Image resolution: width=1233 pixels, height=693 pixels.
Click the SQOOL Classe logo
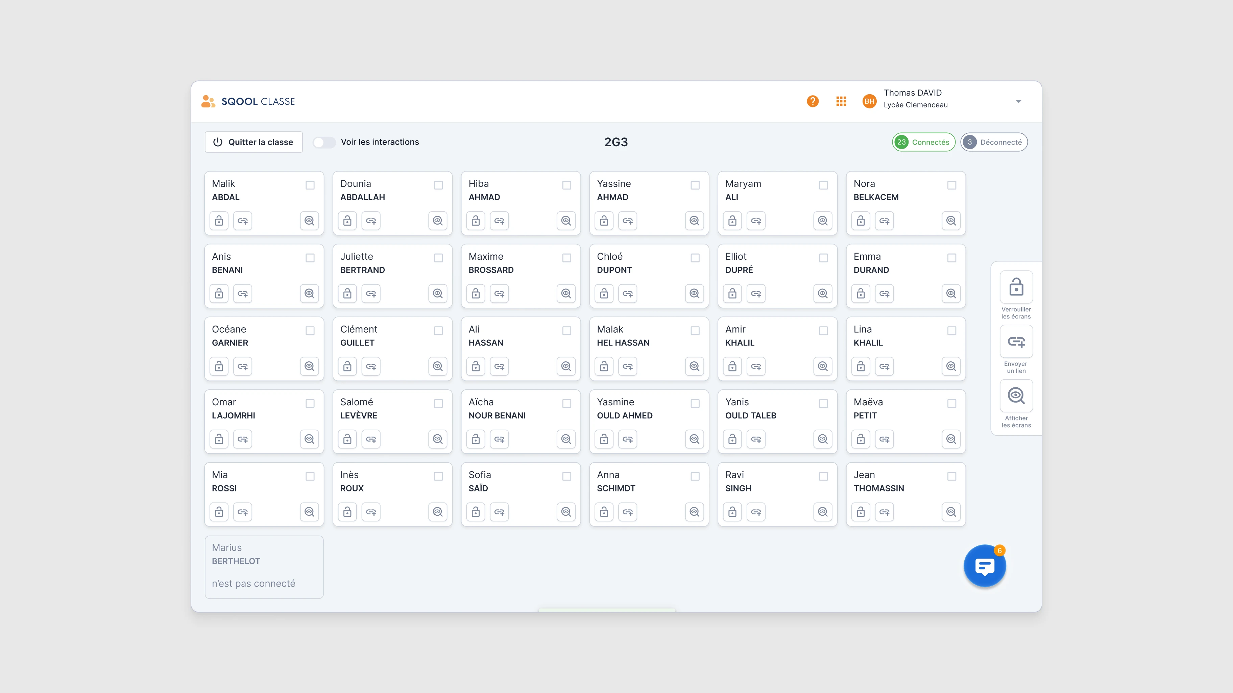247,101
